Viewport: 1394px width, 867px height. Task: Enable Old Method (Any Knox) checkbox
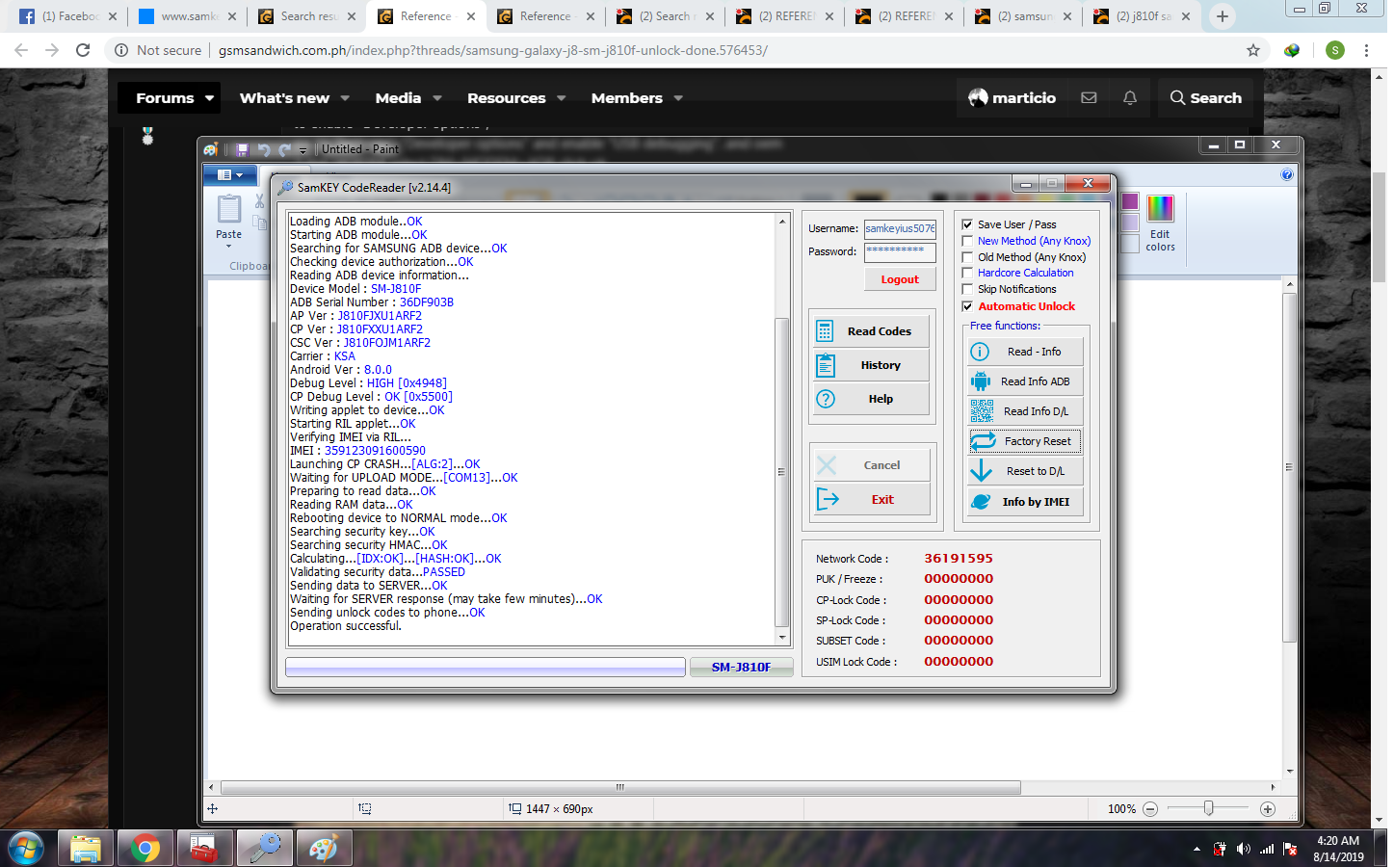(967, 257)
